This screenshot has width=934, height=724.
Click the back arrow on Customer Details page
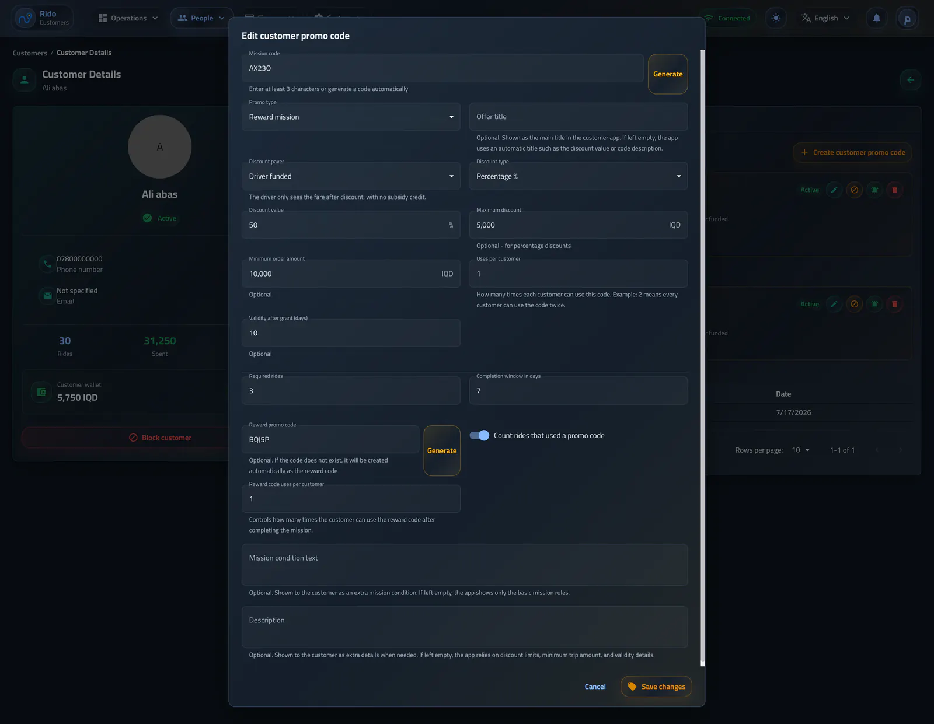click(911, 80)
